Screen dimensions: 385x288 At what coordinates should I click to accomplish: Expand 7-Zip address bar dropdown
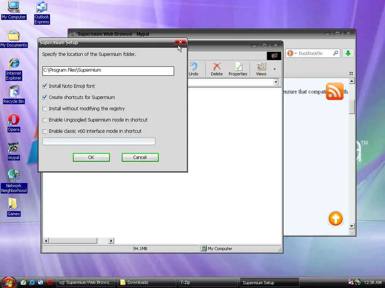(276, 82)
